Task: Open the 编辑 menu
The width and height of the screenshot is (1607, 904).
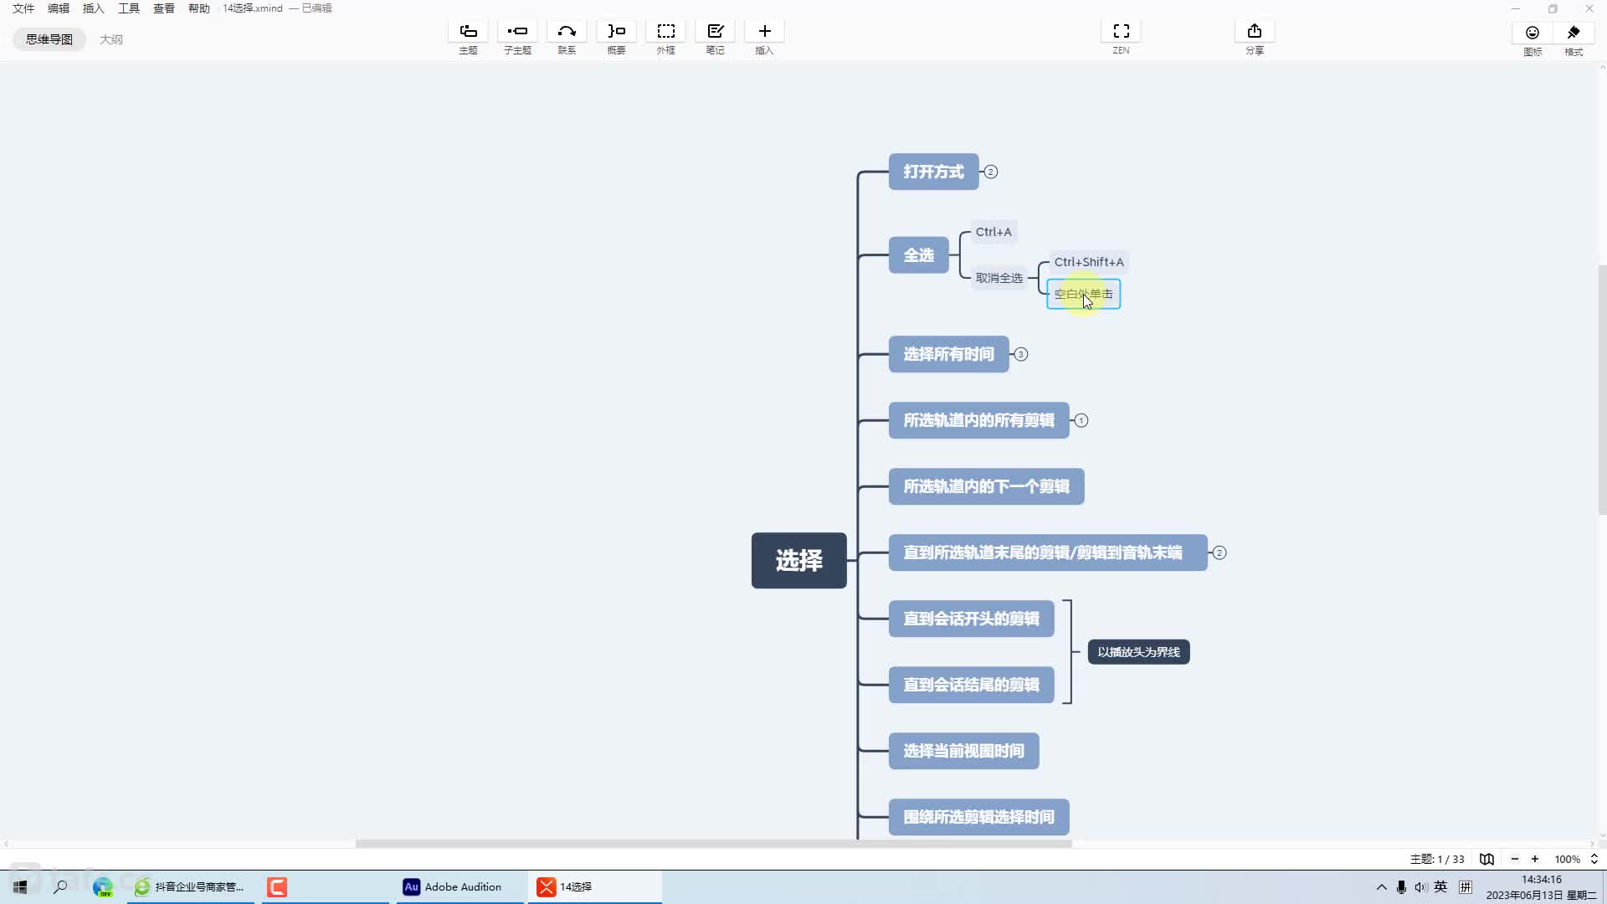Action: coord(59,8)
